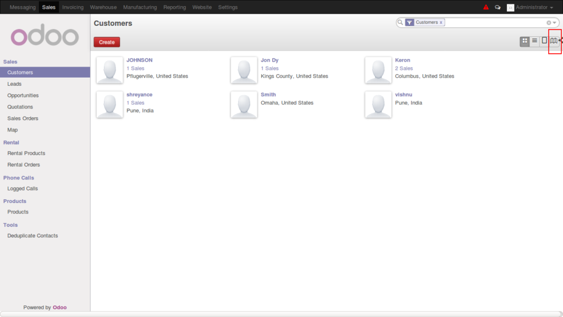Open the Administrator user menu
Screen dimensions: 563x317
click(x=531, y=7)
